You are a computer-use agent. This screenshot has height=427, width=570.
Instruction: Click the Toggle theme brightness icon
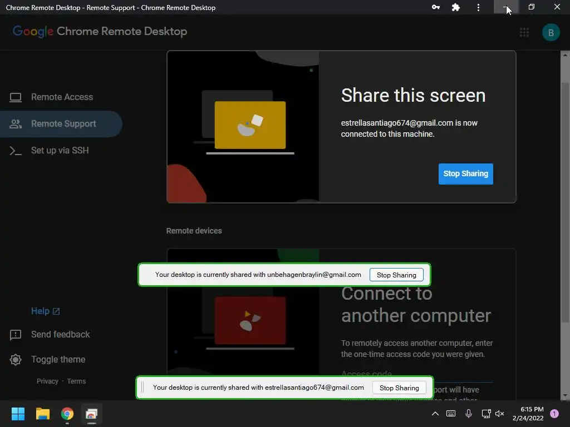pos(15,360)
